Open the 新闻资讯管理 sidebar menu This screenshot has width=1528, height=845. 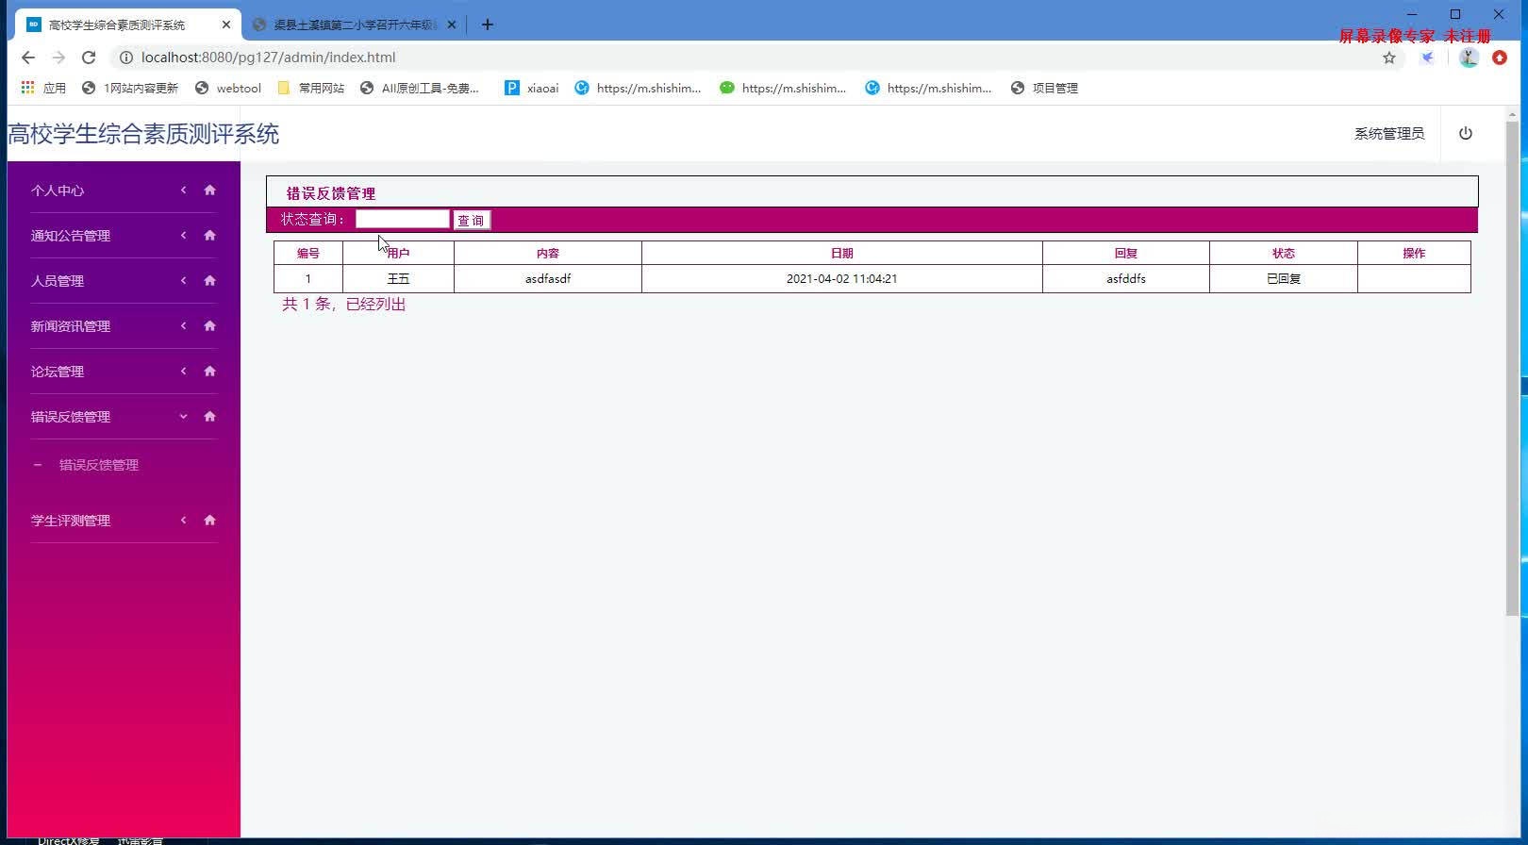71,326
